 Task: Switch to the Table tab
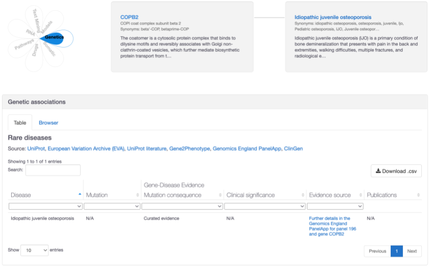click(x=20, y=123)
